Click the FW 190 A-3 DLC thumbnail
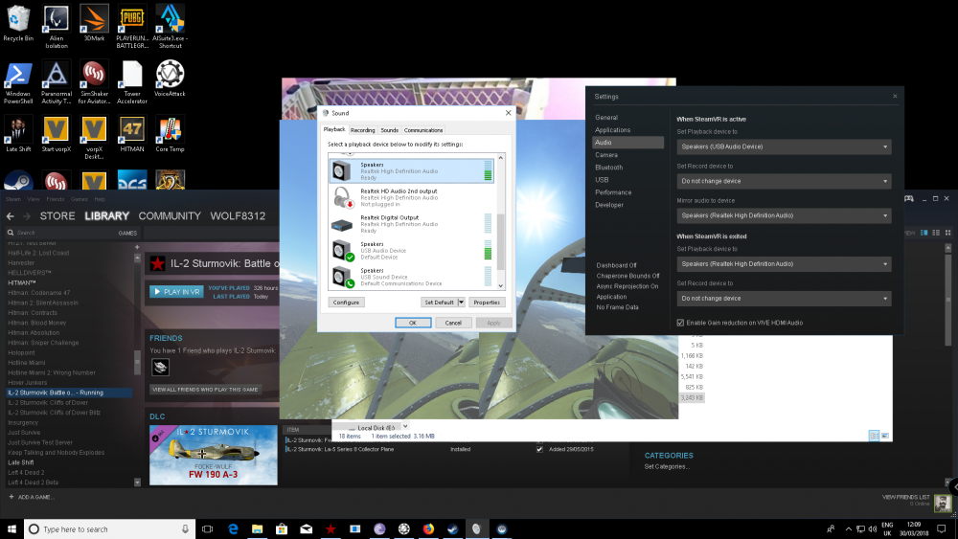Image resolution: width=958 pixels, height=539 pixels. point(214,455)
